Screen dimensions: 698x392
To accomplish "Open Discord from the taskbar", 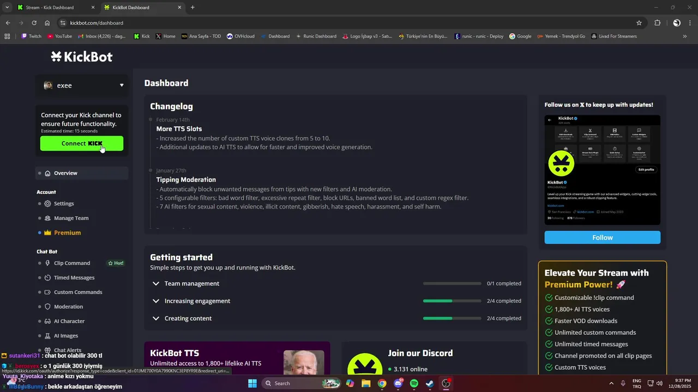I will pos(398,383).
